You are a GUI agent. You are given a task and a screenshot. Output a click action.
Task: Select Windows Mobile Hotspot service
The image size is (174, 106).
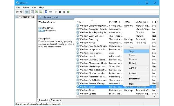[x=93, y=70]
